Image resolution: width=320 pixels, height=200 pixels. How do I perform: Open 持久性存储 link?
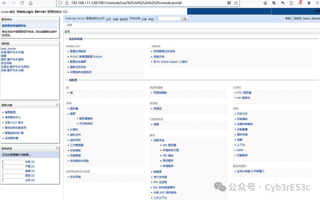pos(160,177)
